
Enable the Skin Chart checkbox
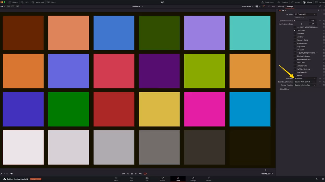[x=295, y=34]
